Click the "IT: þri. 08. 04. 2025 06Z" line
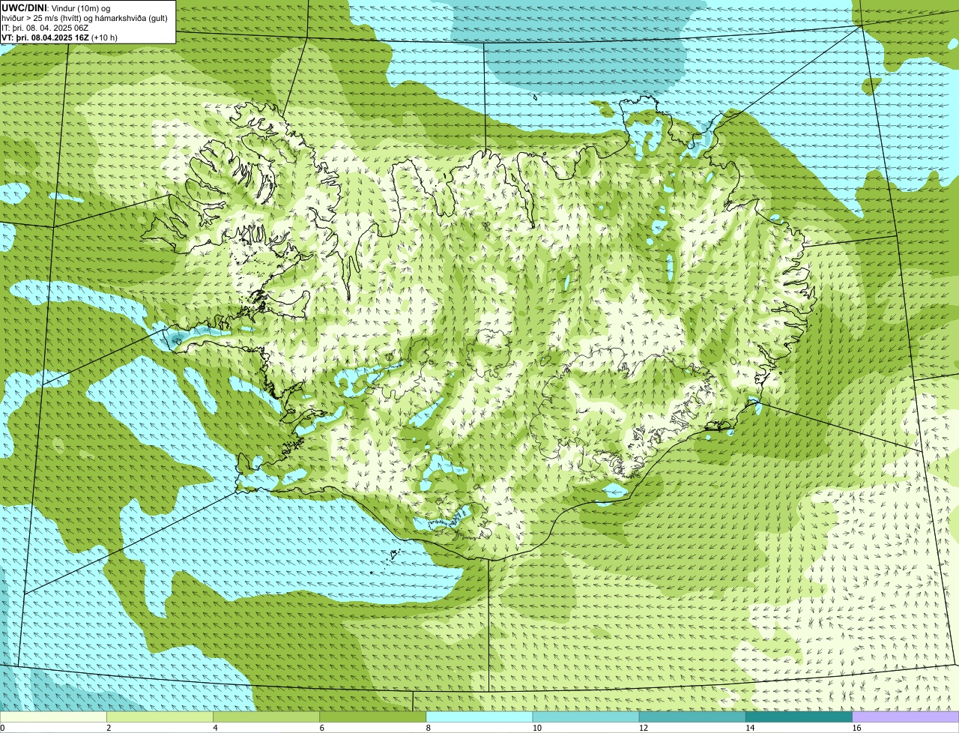The image size is (959, 733). 45,28
